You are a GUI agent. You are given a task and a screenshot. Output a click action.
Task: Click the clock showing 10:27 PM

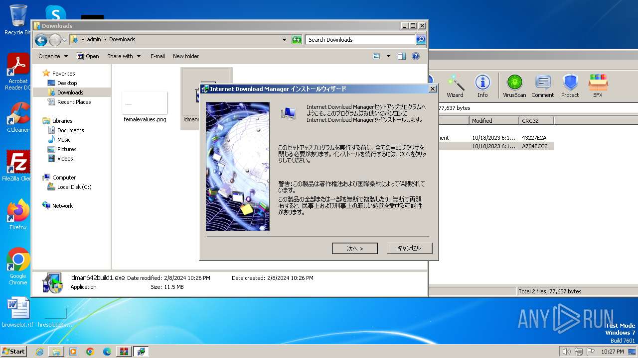tap(612, 352)
